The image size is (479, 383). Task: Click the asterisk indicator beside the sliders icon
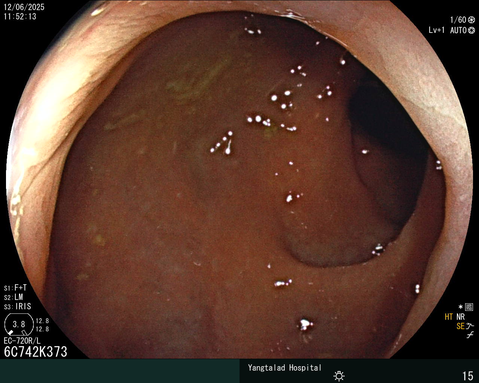(461, 307)
